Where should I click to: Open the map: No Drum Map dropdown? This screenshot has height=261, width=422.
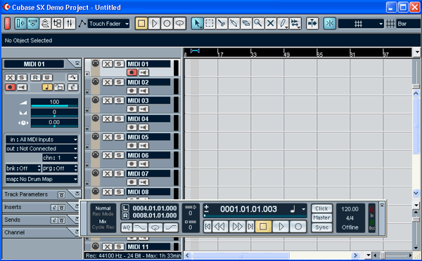point(41,179)
